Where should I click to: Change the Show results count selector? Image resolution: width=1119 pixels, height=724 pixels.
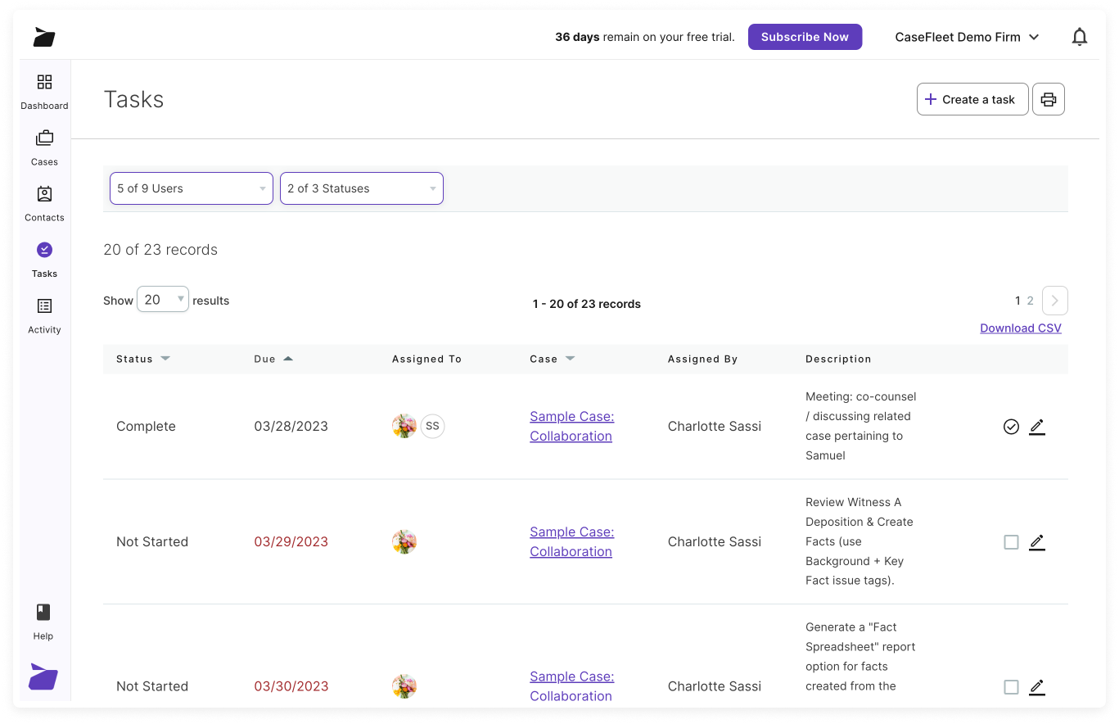pyautogui.click(x=162, y=299)
